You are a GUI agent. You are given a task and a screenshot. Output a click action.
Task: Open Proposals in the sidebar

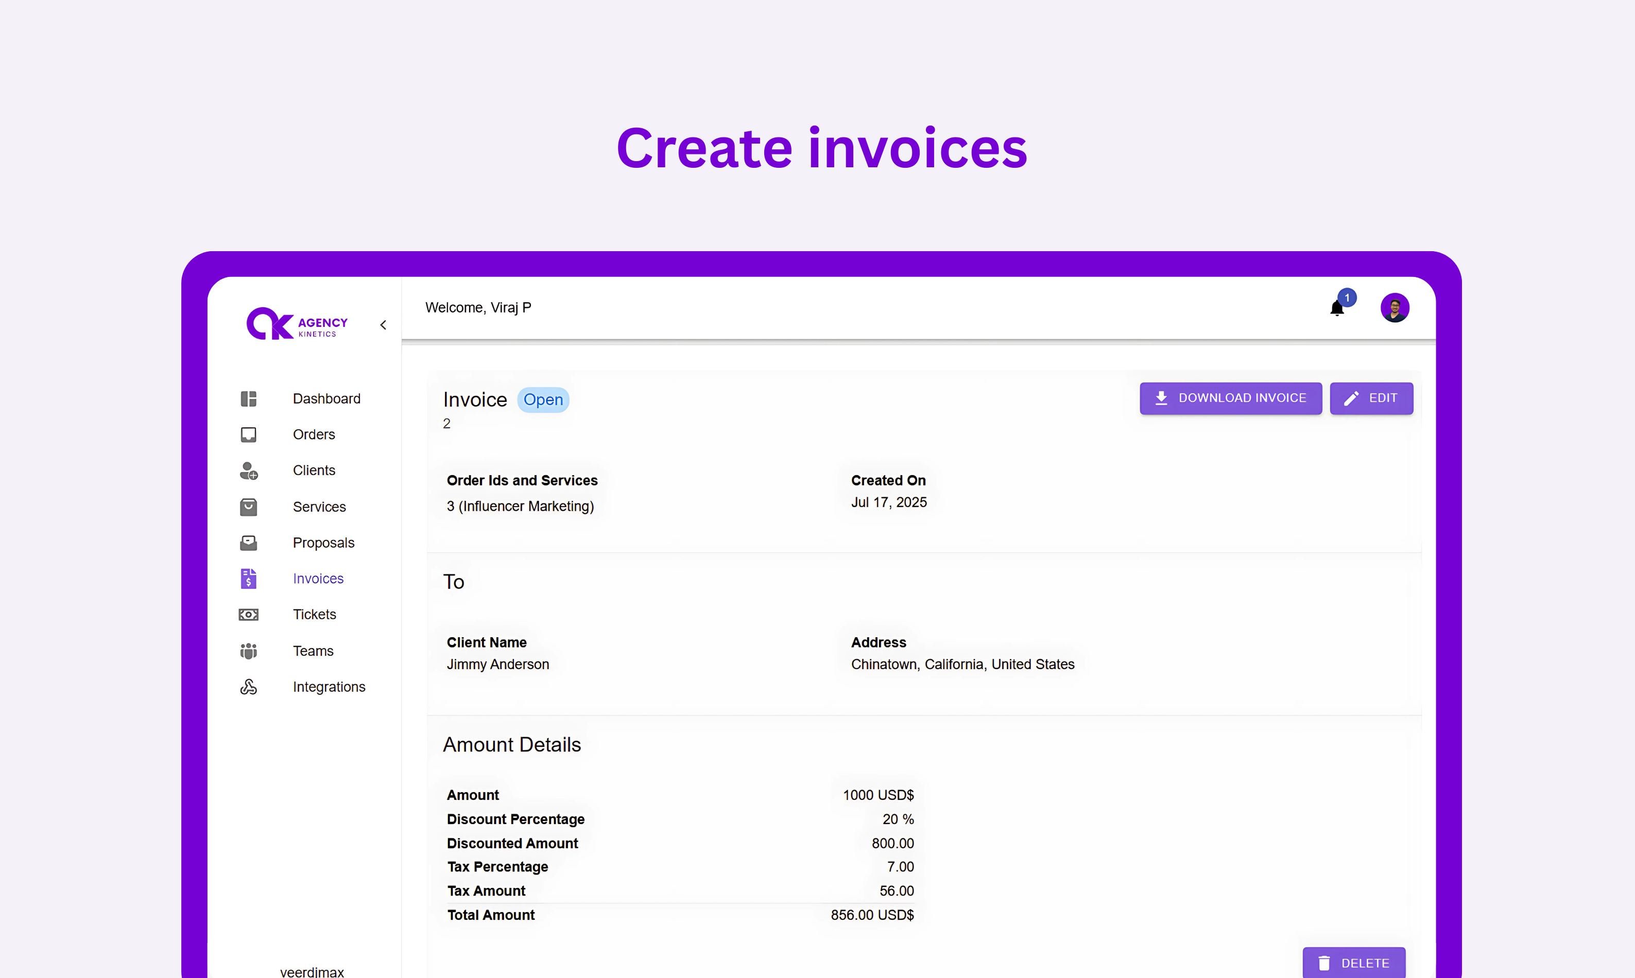(323, 543)
